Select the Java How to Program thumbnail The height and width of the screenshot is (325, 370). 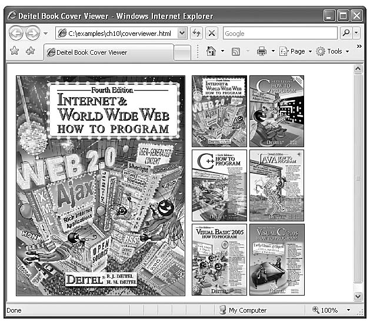[x=277, y=185]
